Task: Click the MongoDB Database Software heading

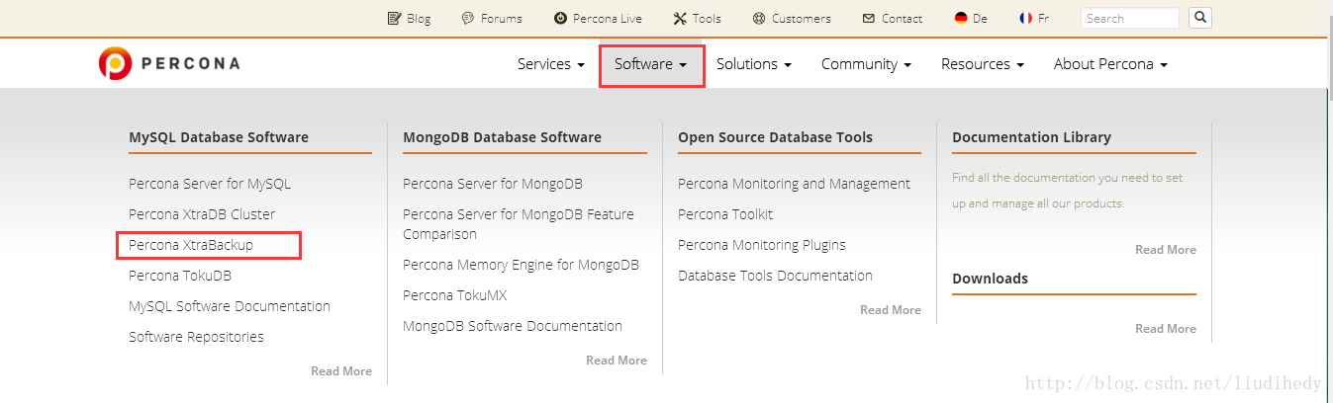Action: point(502,137)
